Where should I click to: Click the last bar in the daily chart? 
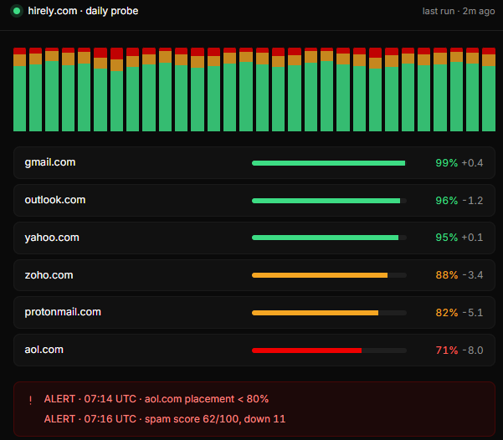pyautogui.click(x=489, y=90)
